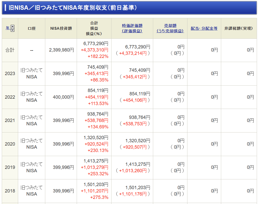
Task: Click the 2023 valuation gain (+345,412円)
Action: [135, 77]
